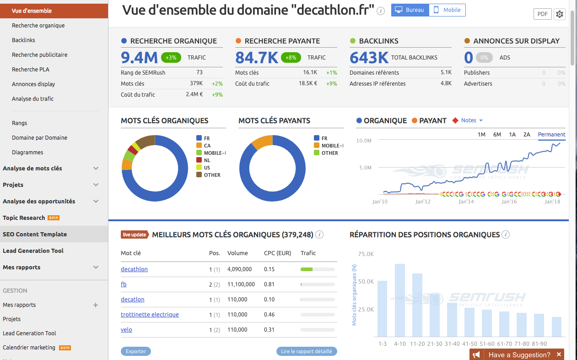Click the 379K Mots clés value

pyautogui.click(x=196, y=83)
